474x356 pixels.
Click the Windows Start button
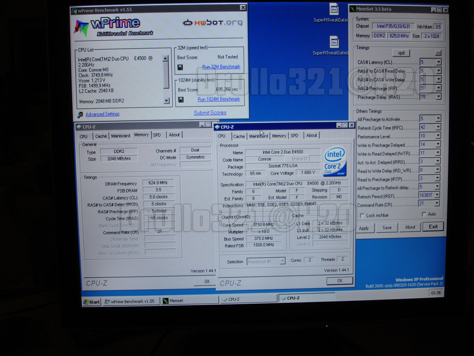tap(91, 302)
